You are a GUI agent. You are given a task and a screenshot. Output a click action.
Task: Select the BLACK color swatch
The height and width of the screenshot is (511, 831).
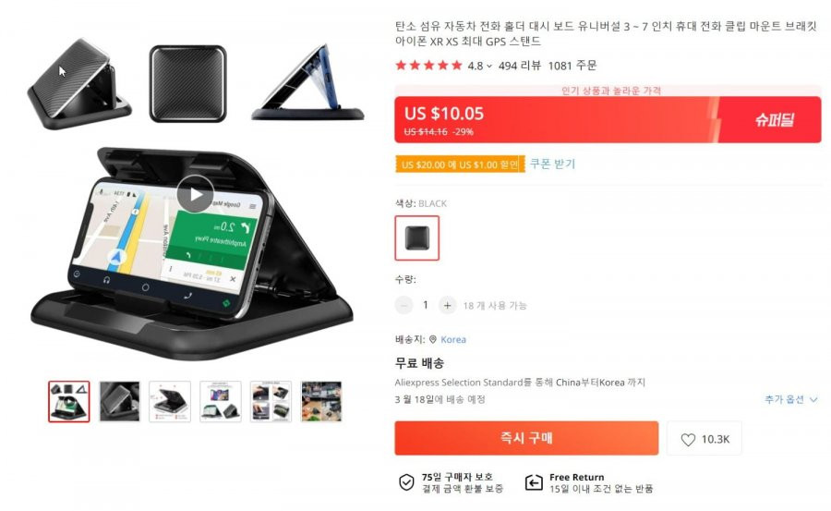pyautogui.click(x=417, y=238)
